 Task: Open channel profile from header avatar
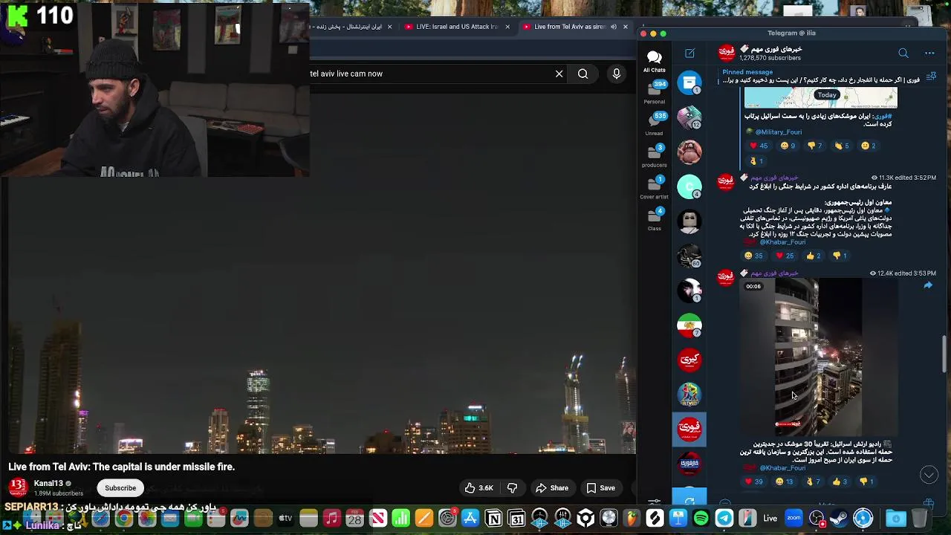(x=727, y=53)
